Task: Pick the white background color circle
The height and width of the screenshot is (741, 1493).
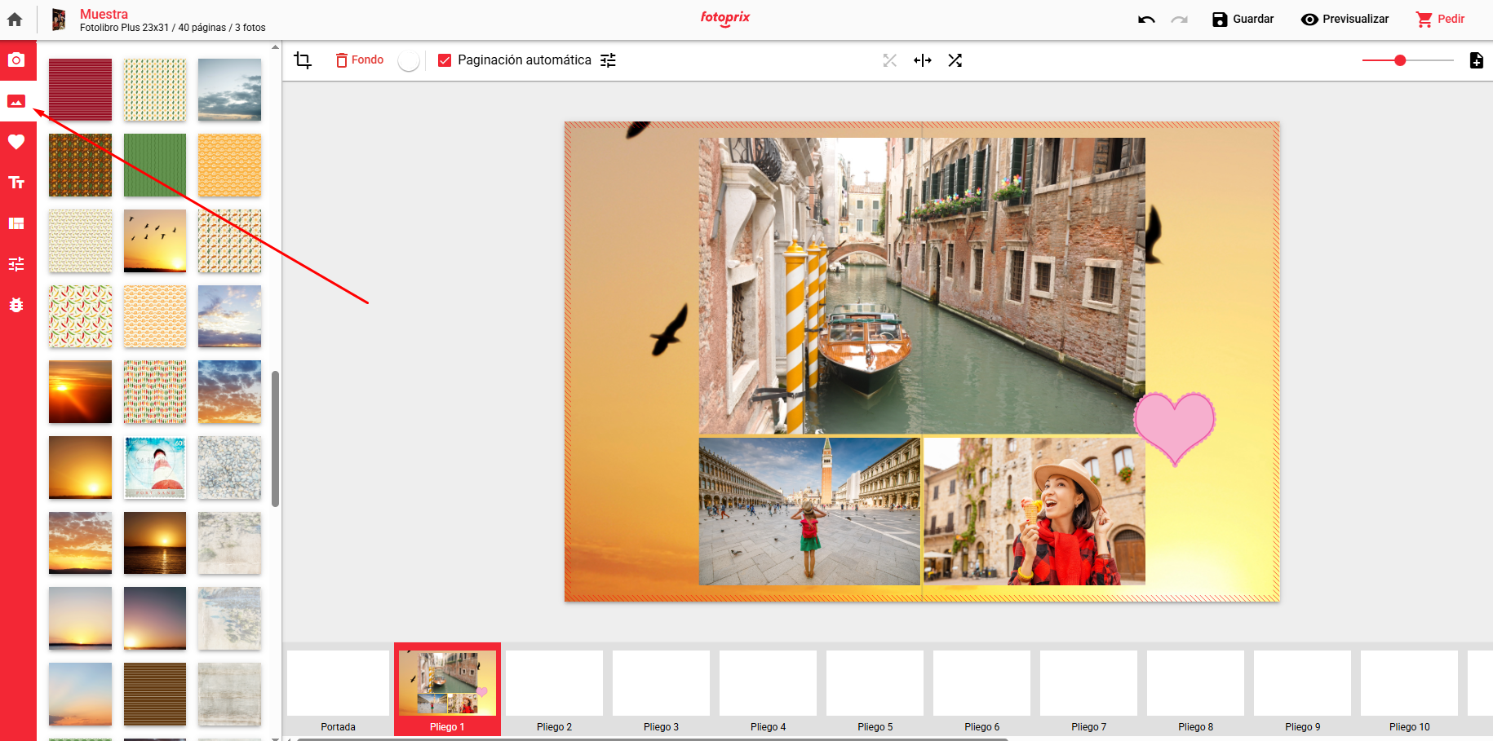Action: (x=409, y=60)
